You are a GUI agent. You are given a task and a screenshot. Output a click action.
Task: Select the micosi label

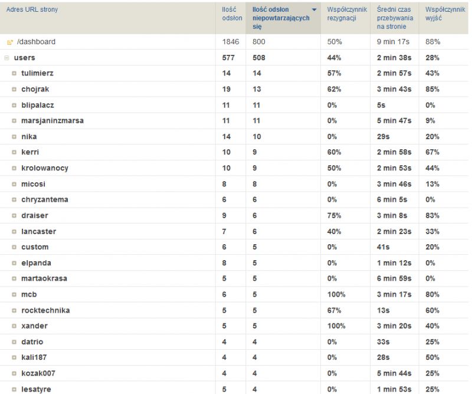click(x=33, y=184)
